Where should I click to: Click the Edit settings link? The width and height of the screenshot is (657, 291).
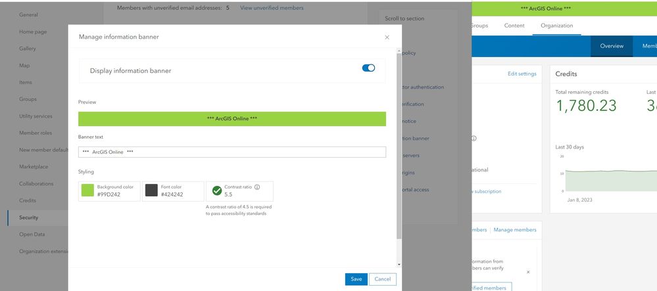click(522, 74)
